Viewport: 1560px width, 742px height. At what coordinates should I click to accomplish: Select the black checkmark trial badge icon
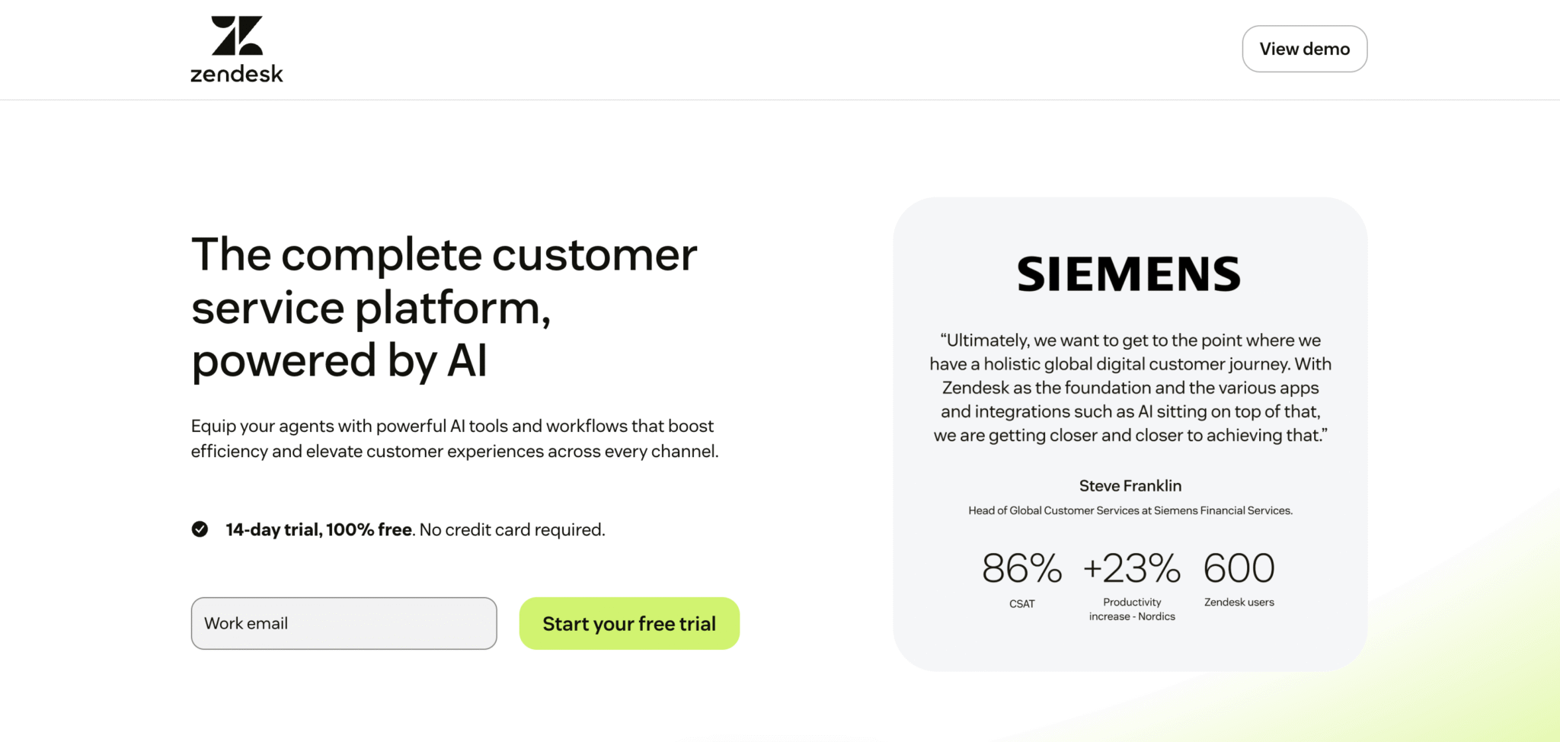[200, 529]
